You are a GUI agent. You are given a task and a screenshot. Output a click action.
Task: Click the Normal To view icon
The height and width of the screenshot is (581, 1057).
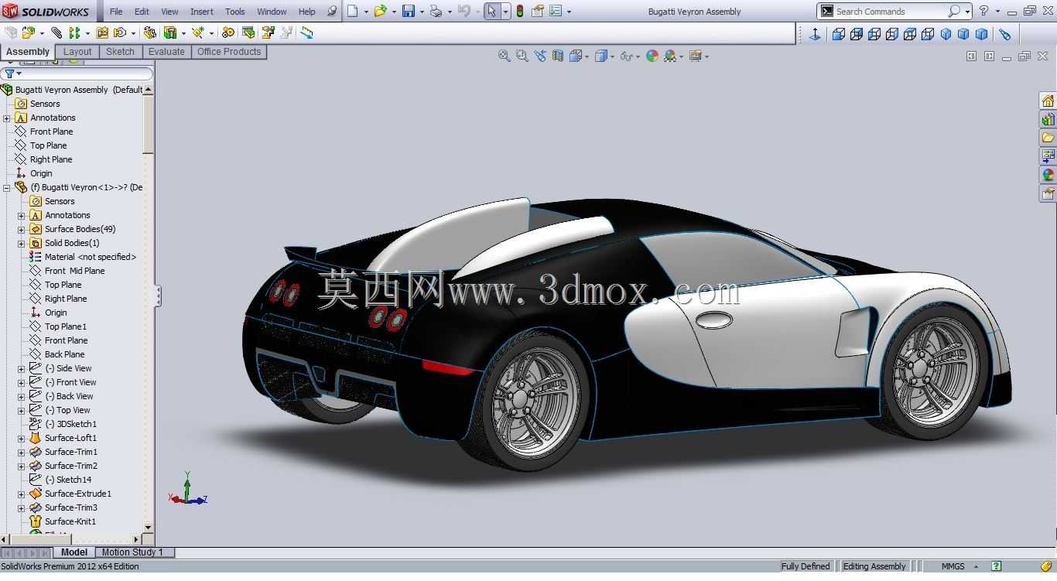(x=815, y=34)
